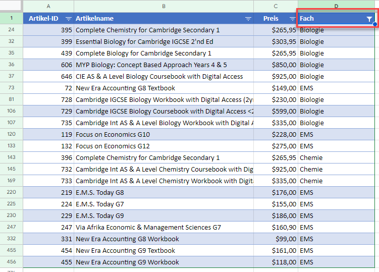Click the Artikel-ID header cell
379x272 pixels.
(48, 18)
